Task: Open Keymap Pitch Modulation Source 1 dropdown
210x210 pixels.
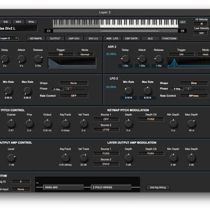Action: [x=106, y=119]
